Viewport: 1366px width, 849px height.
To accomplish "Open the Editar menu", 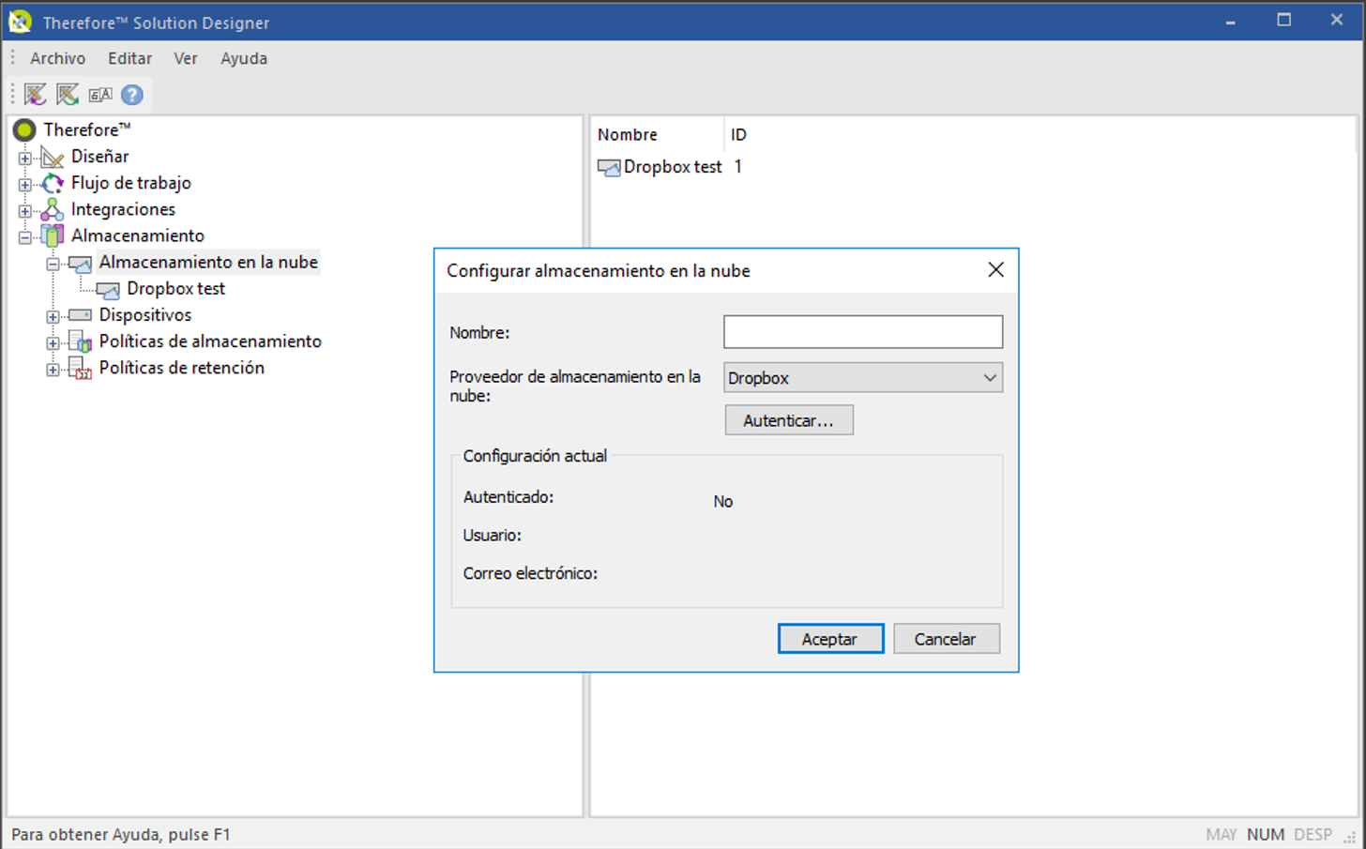I will (x=129, y=58).
